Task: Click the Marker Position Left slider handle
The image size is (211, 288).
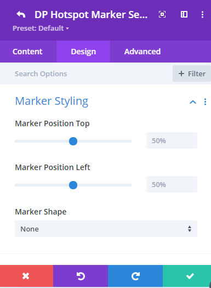Action: (x=73, y=185)
